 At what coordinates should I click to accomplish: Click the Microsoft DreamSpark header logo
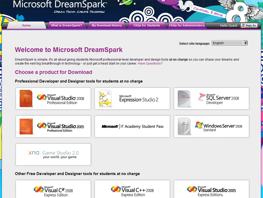pos(60,6)
